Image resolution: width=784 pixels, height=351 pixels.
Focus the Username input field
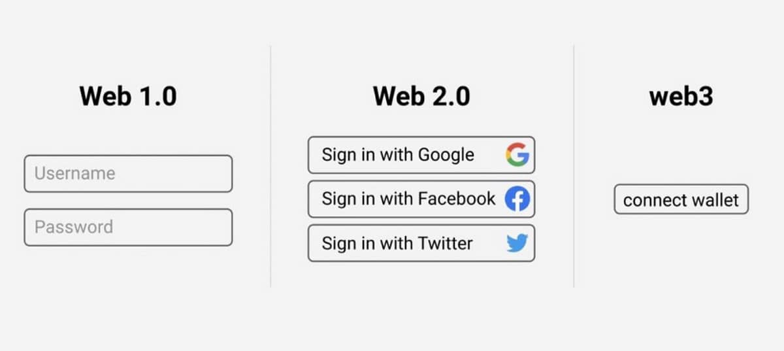128,173
